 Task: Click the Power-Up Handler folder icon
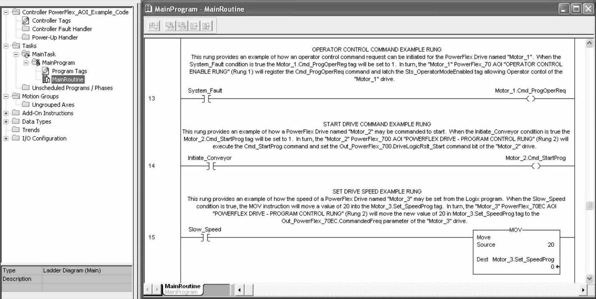click(26, 37)
